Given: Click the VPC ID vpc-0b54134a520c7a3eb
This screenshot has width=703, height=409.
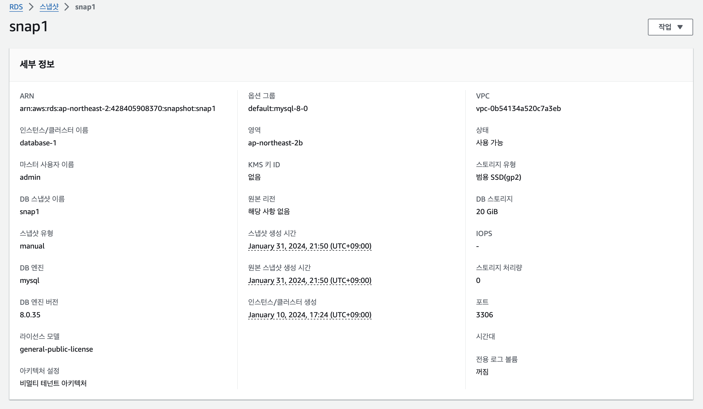Looking at the screenshot, I should 518,109.
